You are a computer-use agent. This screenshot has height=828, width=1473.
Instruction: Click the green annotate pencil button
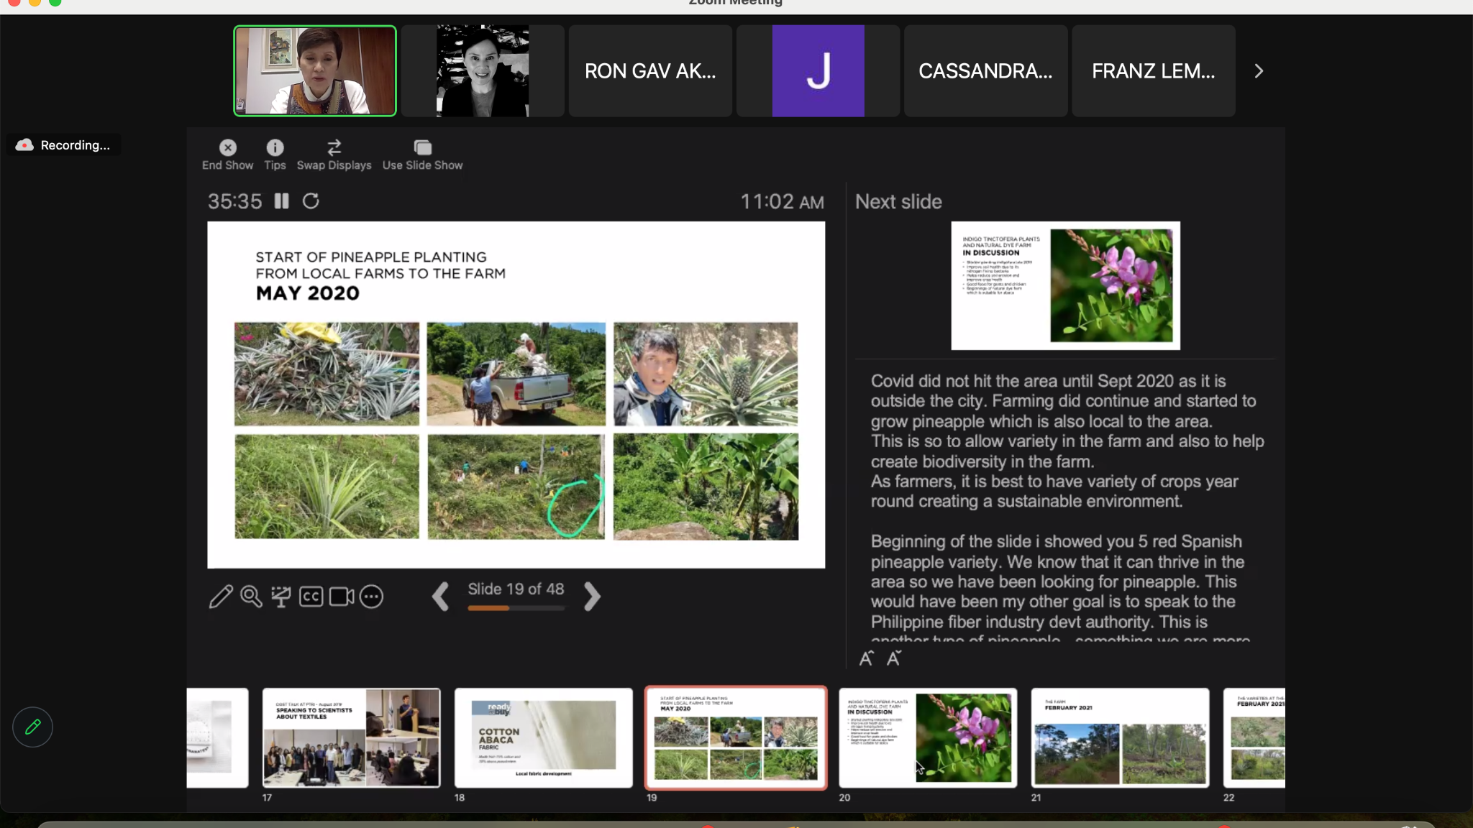pos(32,727)
